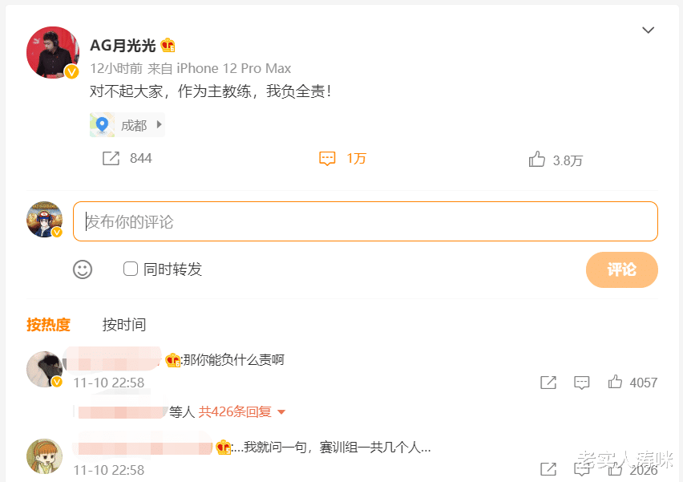
Task: Open the emoji picker smiley icon
Action: (x=83, y=269)
